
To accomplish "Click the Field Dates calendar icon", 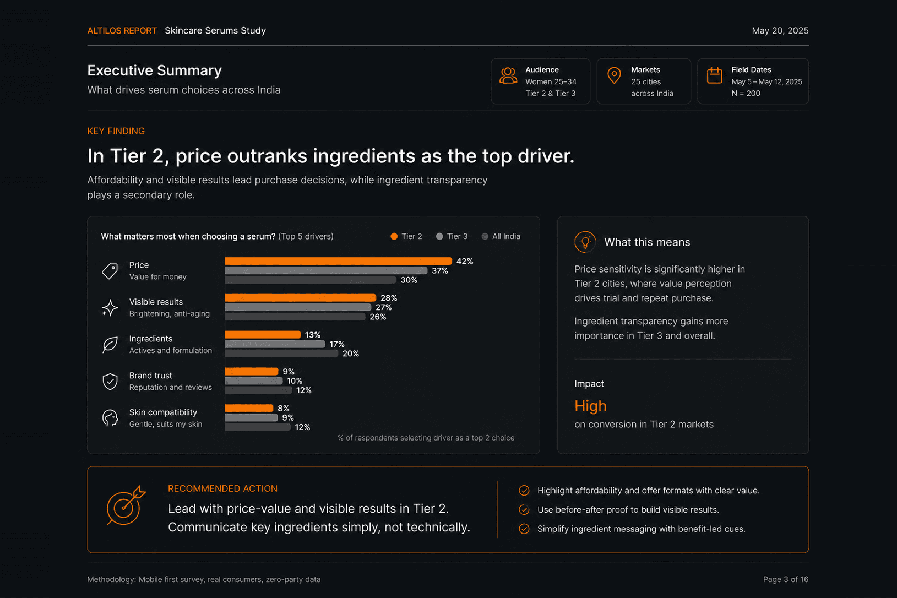I will 714,75.
